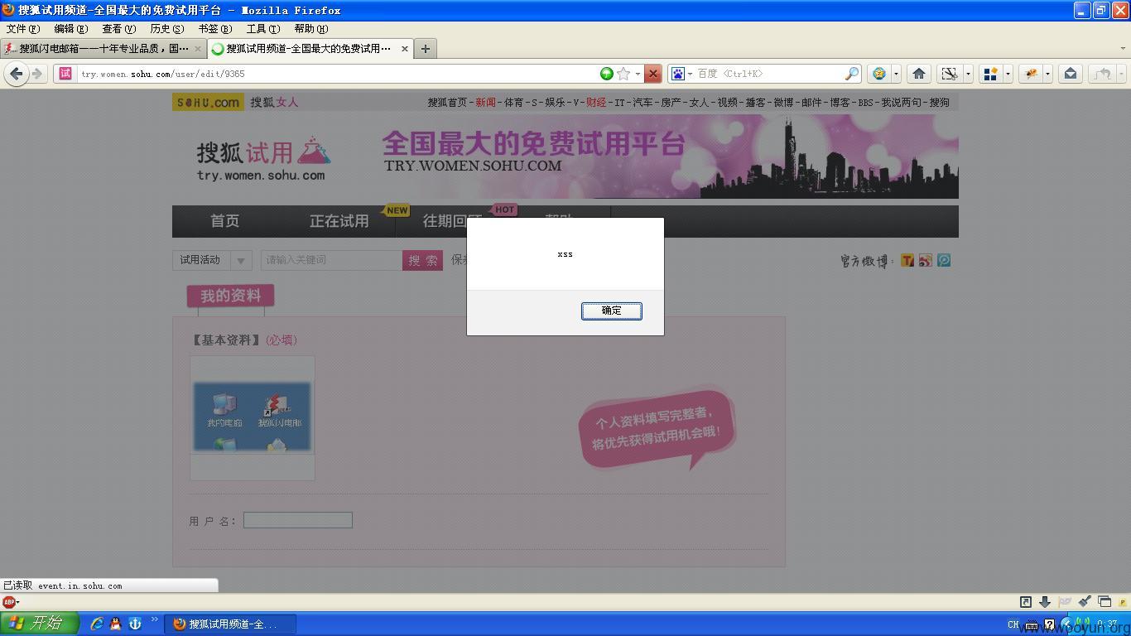Click the keyword search input field

[331, 260]
